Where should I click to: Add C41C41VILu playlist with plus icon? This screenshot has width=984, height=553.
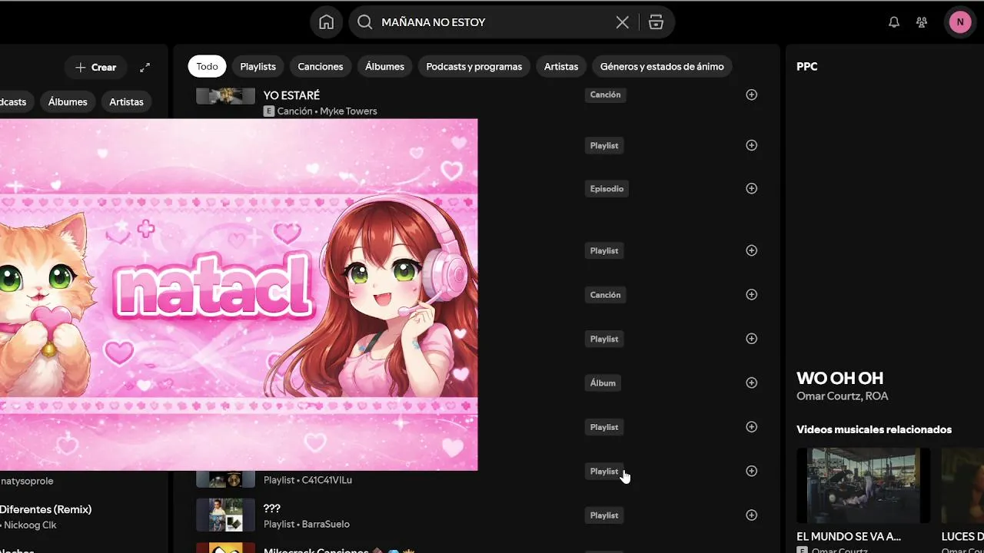(752, 471)
